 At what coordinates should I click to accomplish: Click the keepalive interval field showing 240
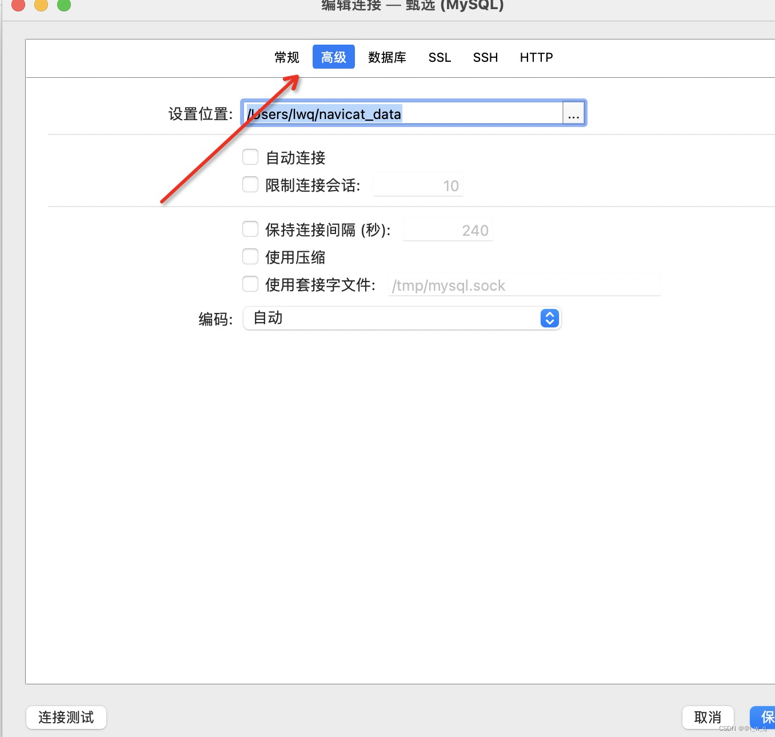(448, 230)
